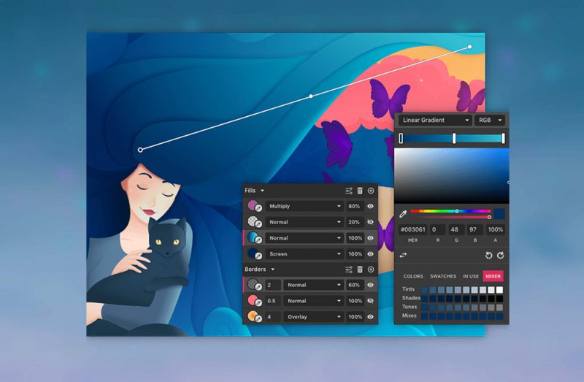
Task: Show the hidden 0.5 width border
Action: (371, 301)
